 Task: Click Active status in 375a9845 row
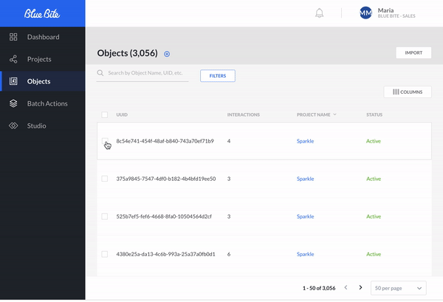pos(374,179)
